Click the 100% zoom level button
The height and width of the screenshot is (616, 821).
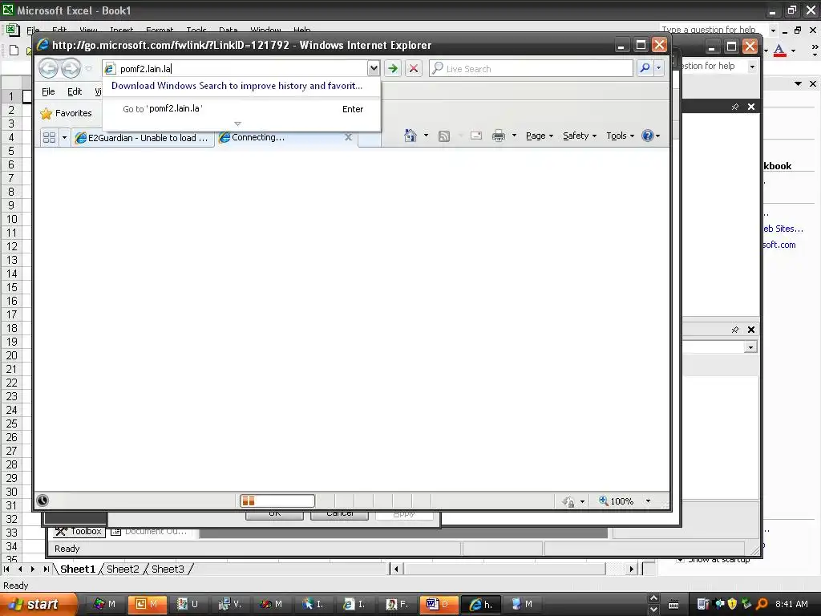[x=617, y=501]
